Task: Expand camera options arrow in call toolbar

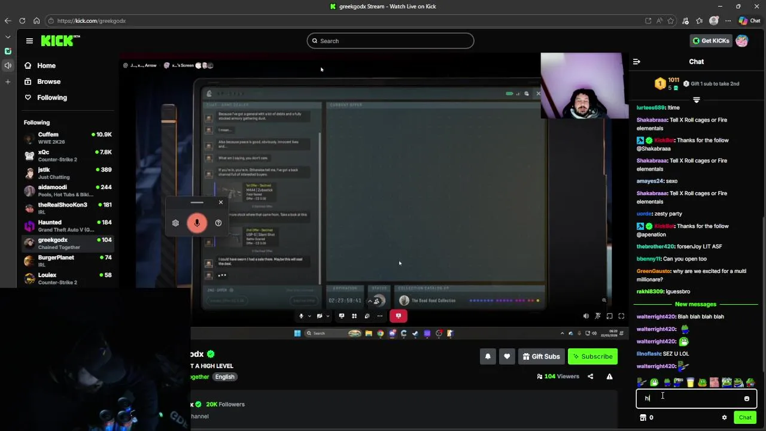Action: pos(327,316)
